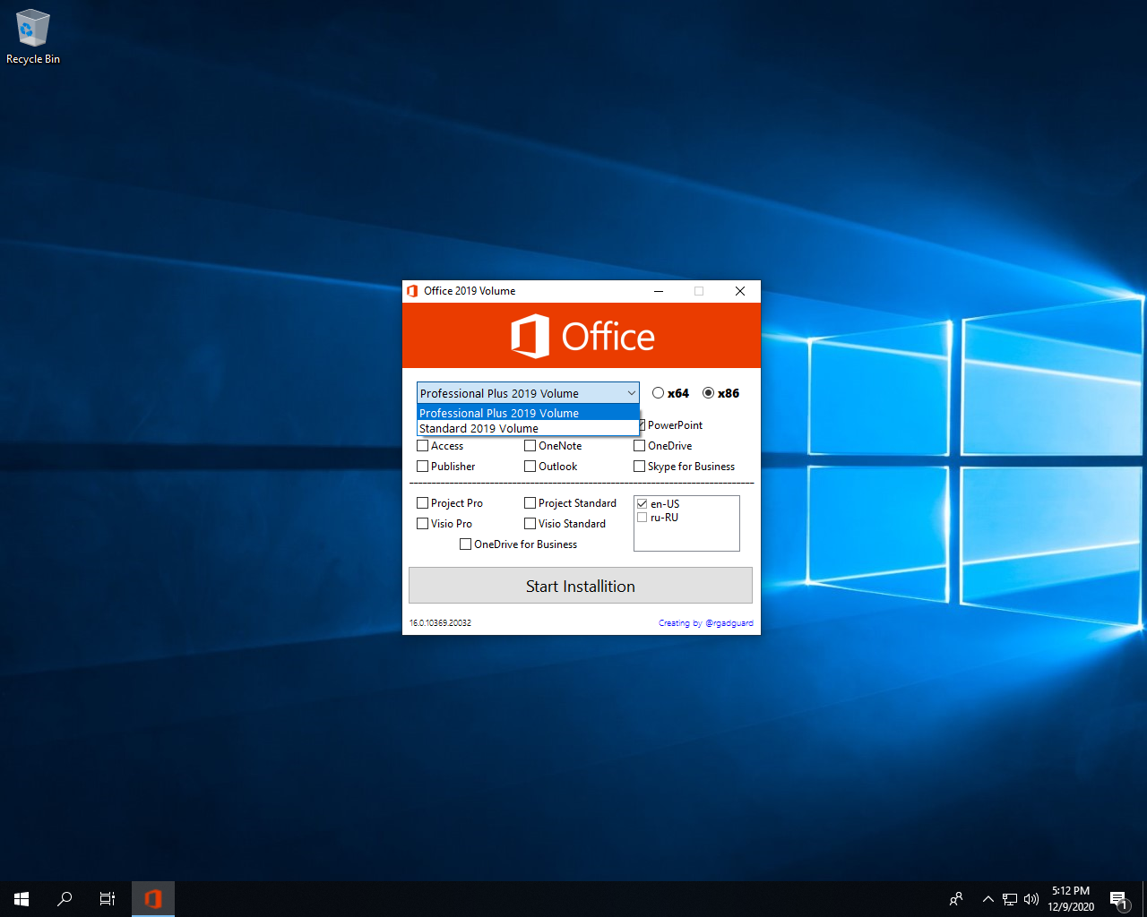
Task: Open the Creating by @rgadguard link
Action: tap(706, 623)
